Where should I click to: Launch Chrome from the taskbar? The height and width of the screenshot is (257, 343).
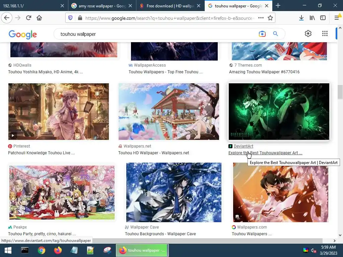coord(41,250)
